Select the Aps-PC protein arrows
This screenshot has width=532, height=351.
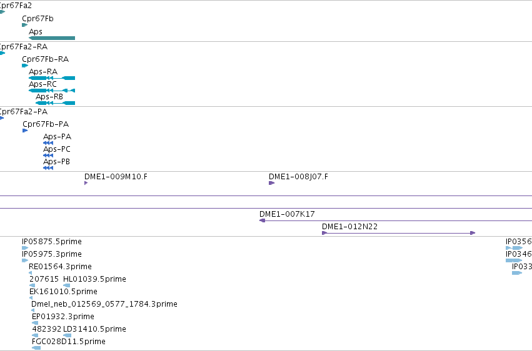point(48,156)
